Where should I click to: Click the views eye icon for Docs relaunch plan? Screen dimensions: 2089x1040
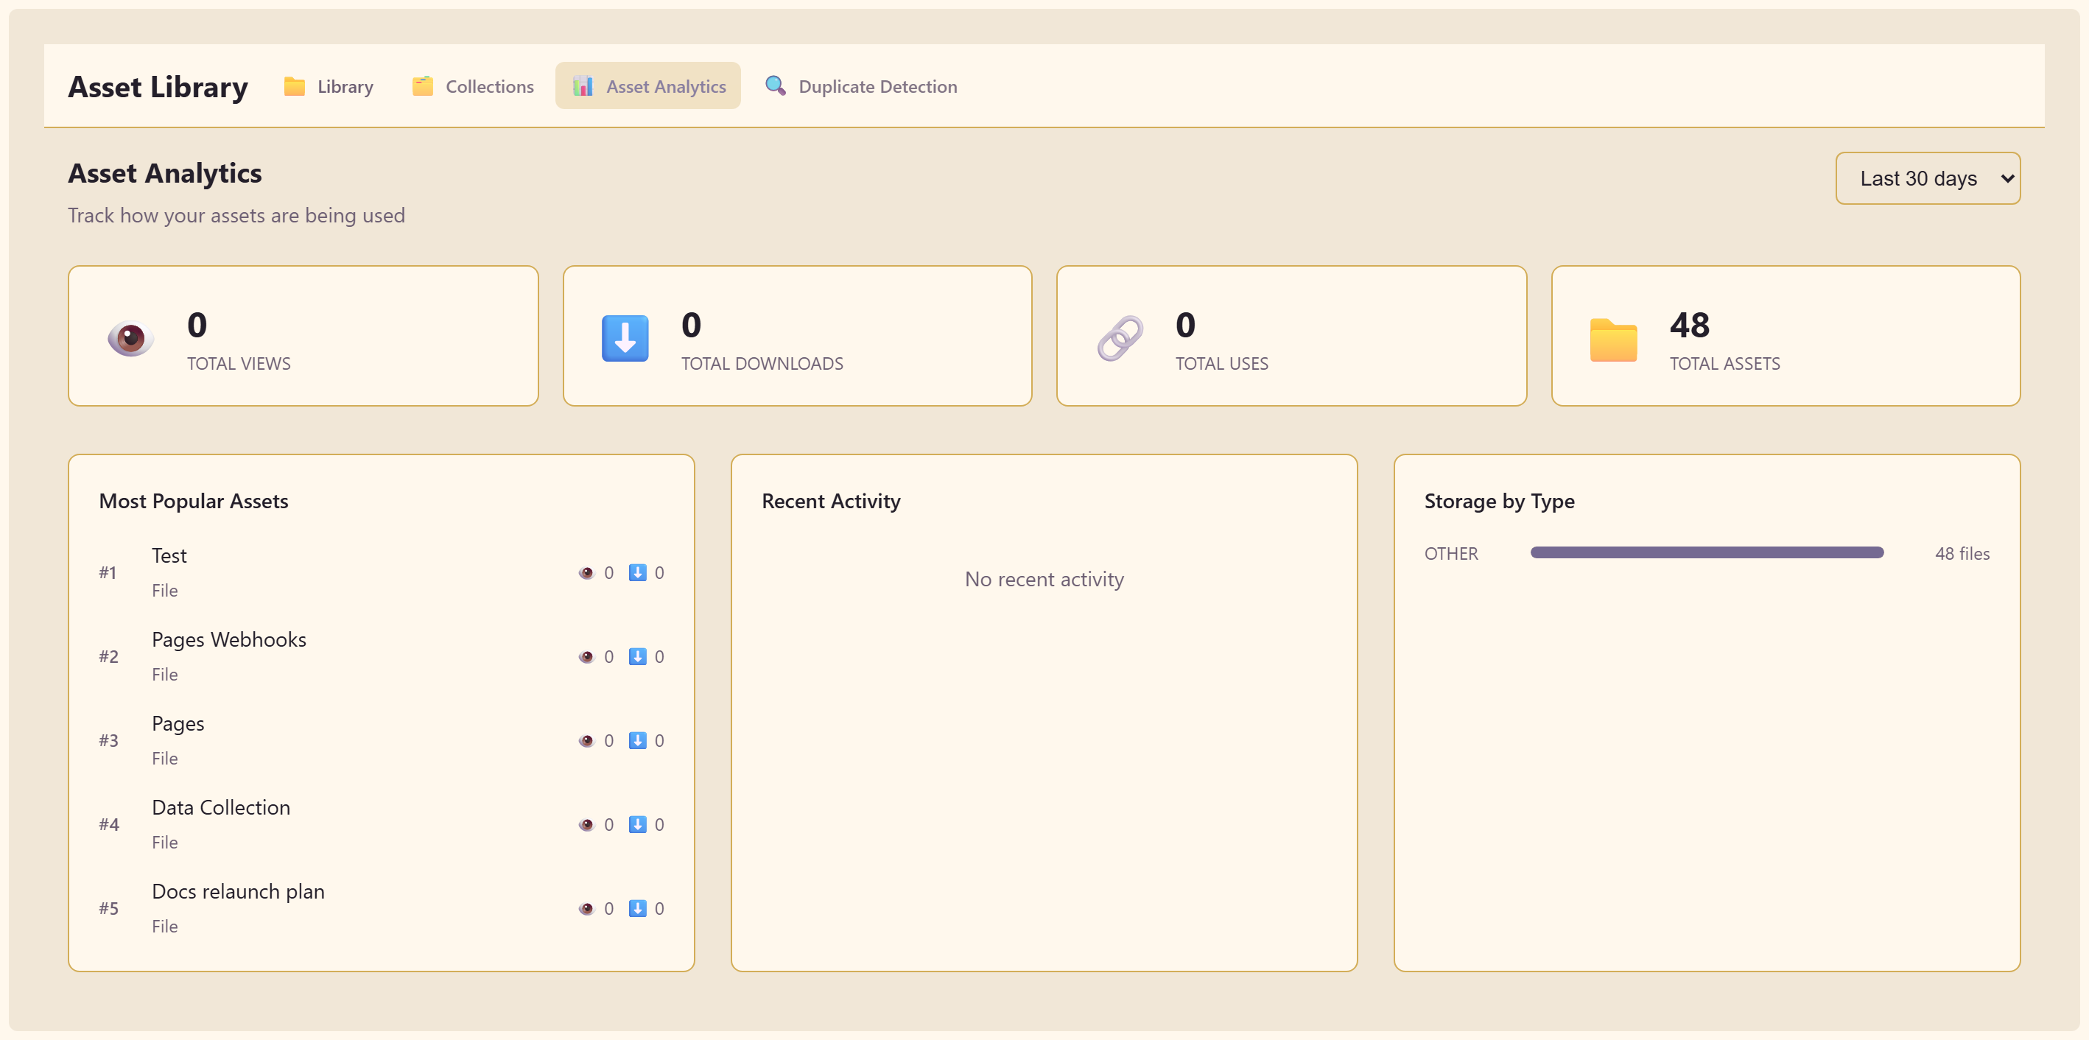tap(586, 909)
